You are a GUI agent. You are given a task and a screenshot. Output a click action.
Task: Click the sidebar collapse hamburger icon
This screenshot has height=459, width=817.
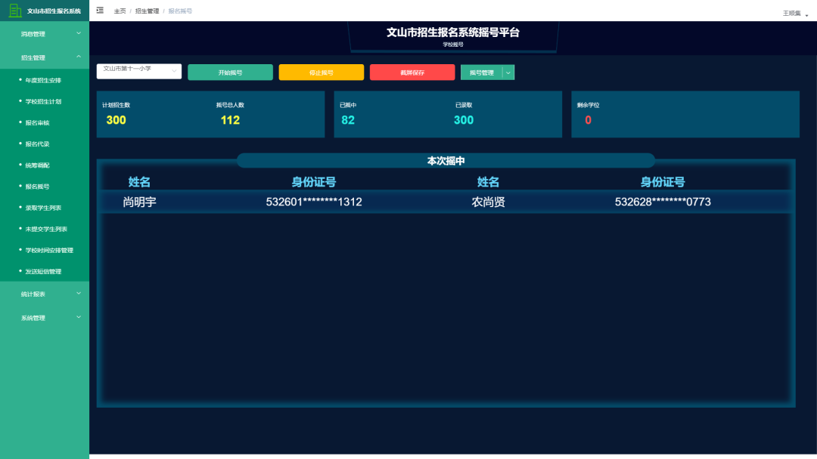pyautogui.click(x=99, y=10)
